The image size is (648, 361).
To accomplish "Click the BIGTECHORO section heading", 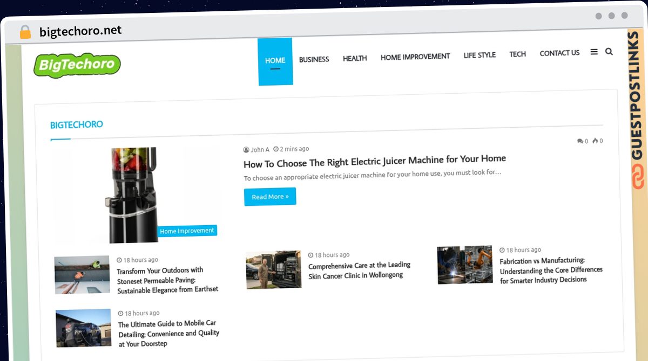I will point(77,124).
